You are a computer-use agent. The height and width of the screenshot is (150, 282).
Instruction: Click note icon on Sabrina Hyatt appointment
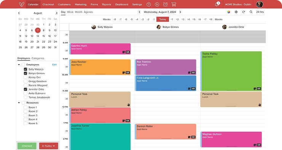124,52
